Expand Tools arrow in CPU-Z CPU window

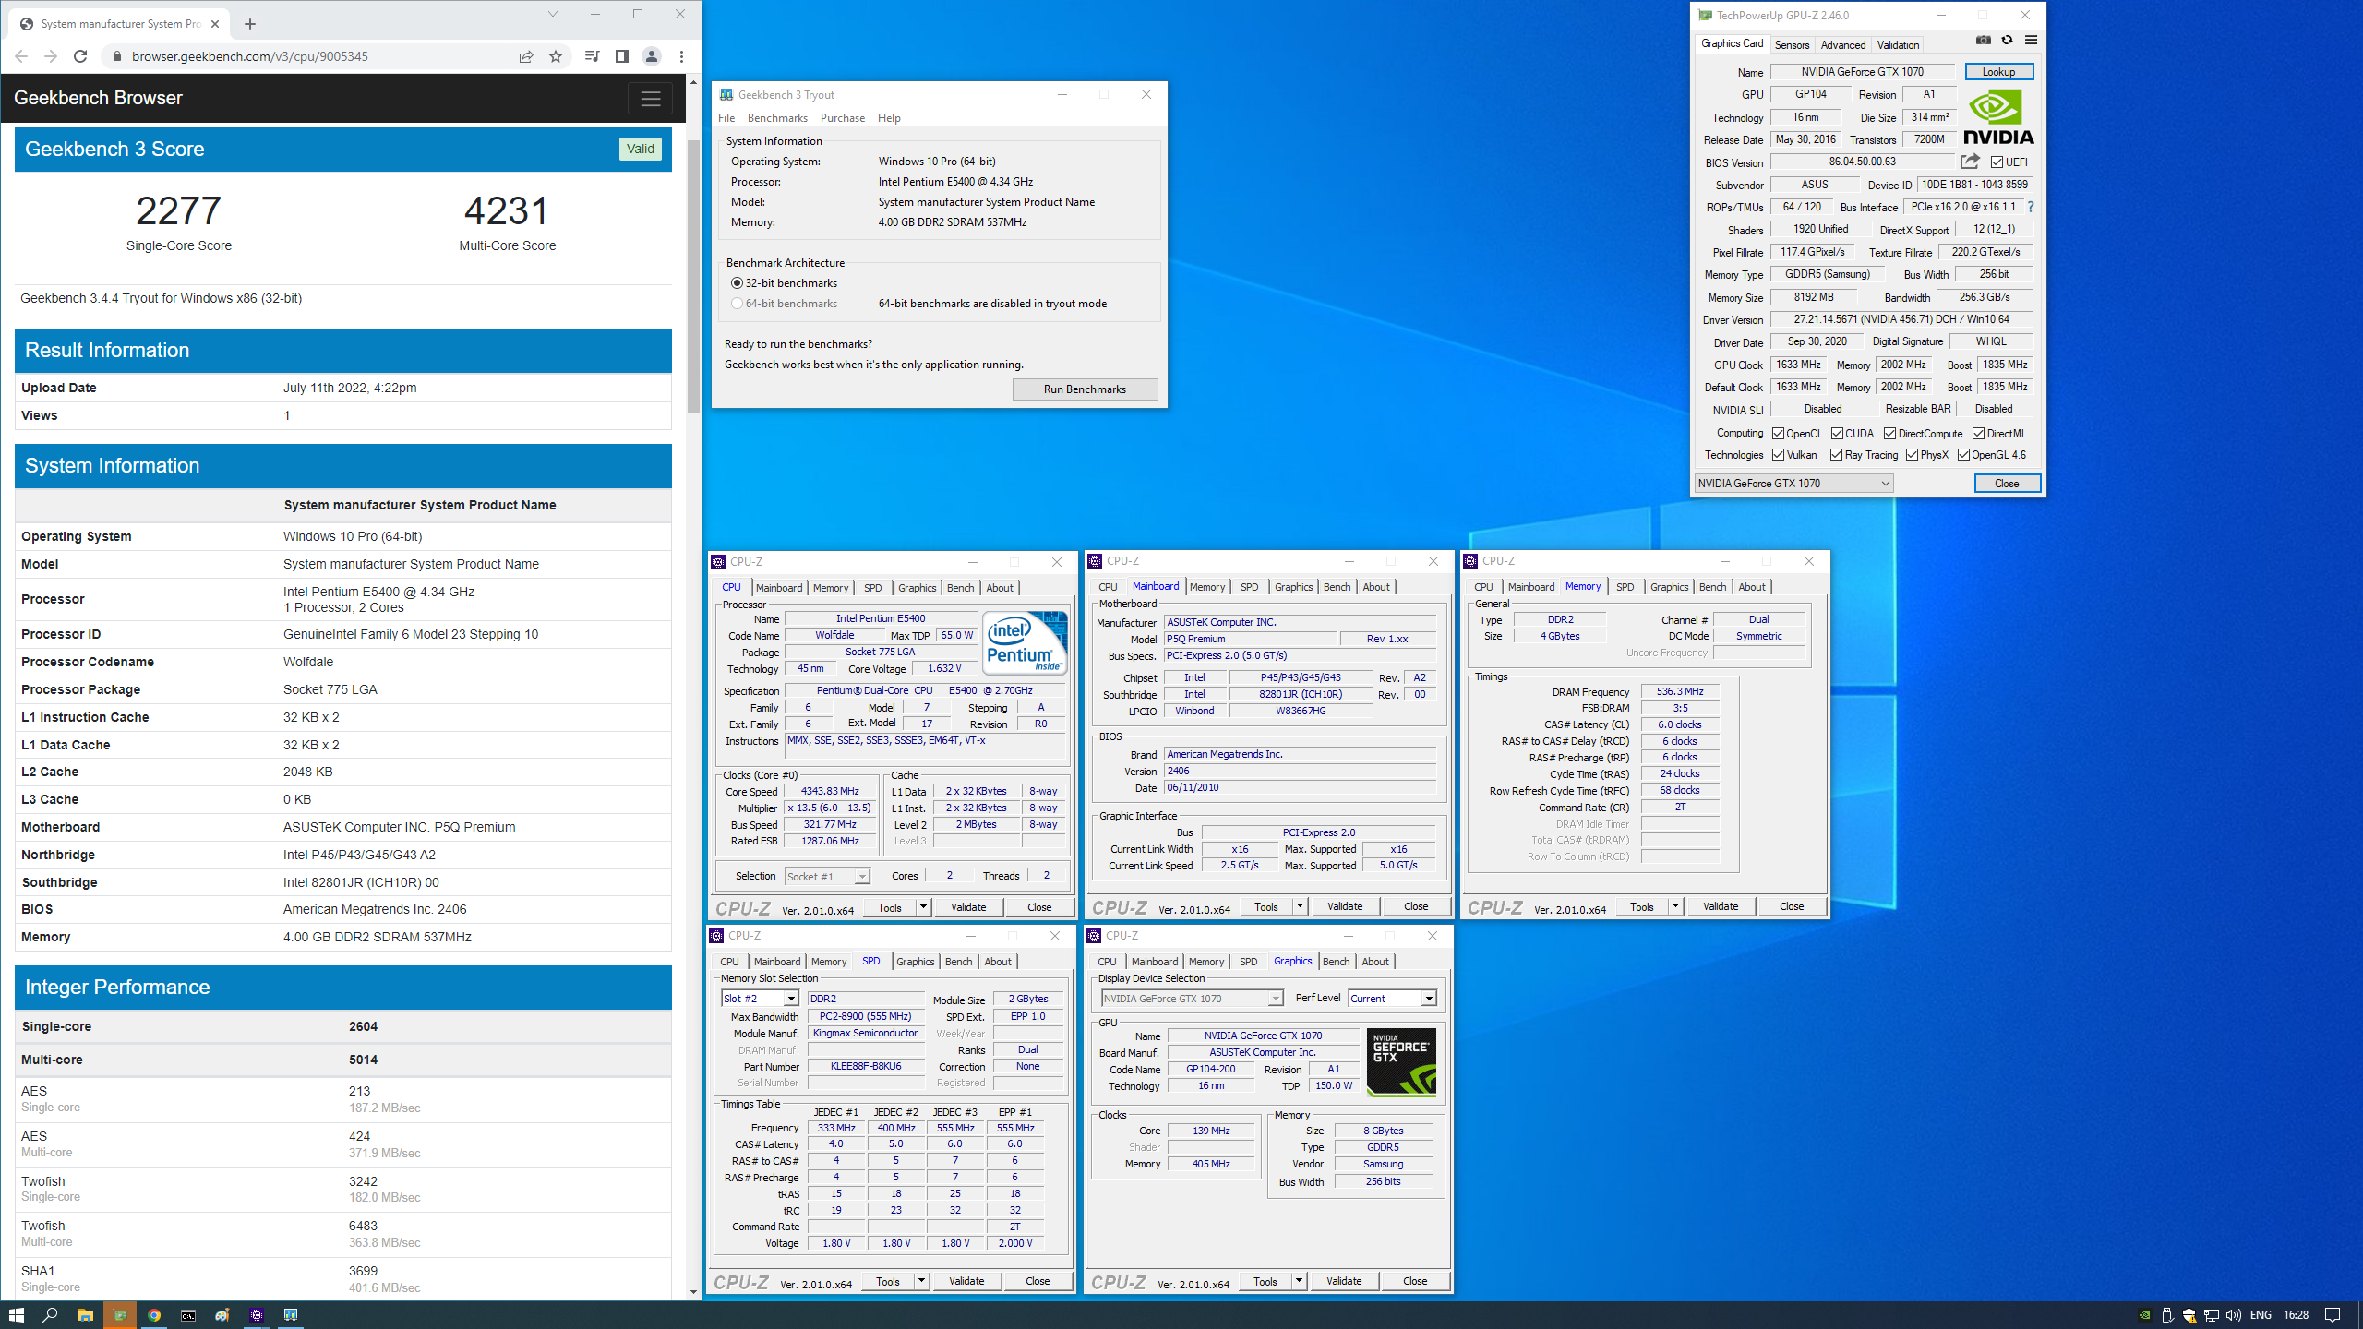[922, 907]
